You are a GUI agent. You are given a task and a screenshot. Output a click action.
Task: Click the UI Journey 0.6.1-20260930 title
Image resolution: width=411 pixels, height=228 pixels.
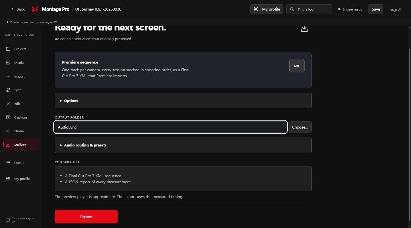(x=98, y=9)
